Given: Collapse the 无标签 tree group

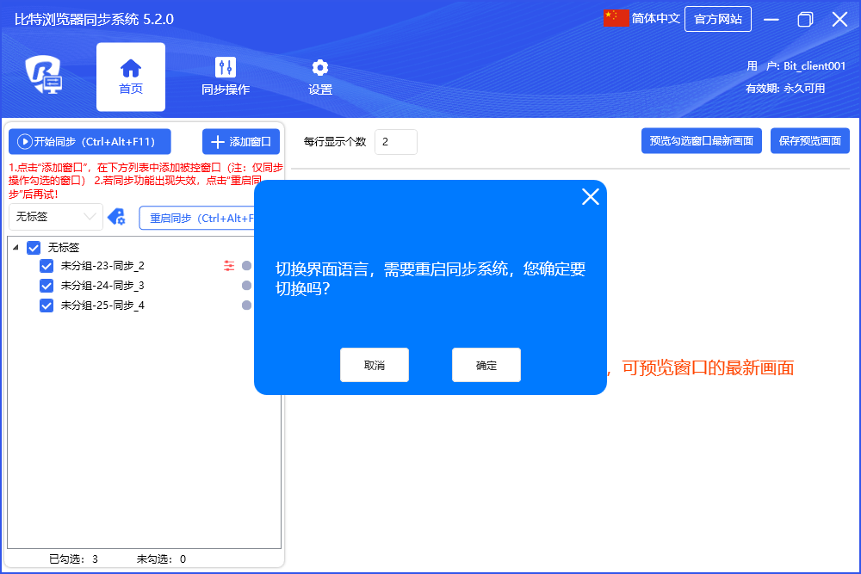Looking at the screenshot, I should 15,248.
